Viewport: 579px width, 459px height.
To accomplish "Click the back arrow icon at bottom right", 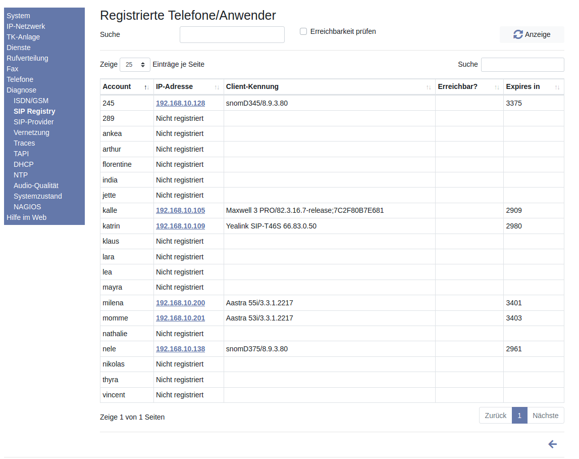I will click(x=552, y=444).
